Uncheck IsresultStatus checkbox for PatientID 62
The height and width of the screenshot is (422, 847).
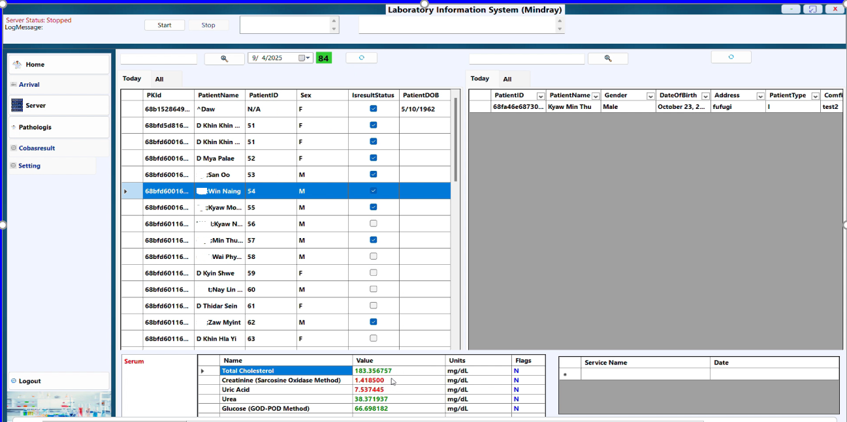click(x=373, y=322)
